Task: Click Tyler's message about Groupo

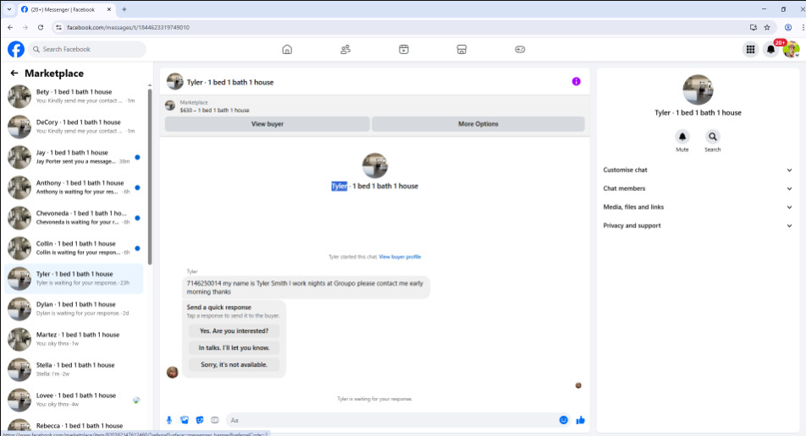Action: coord(306,287)
